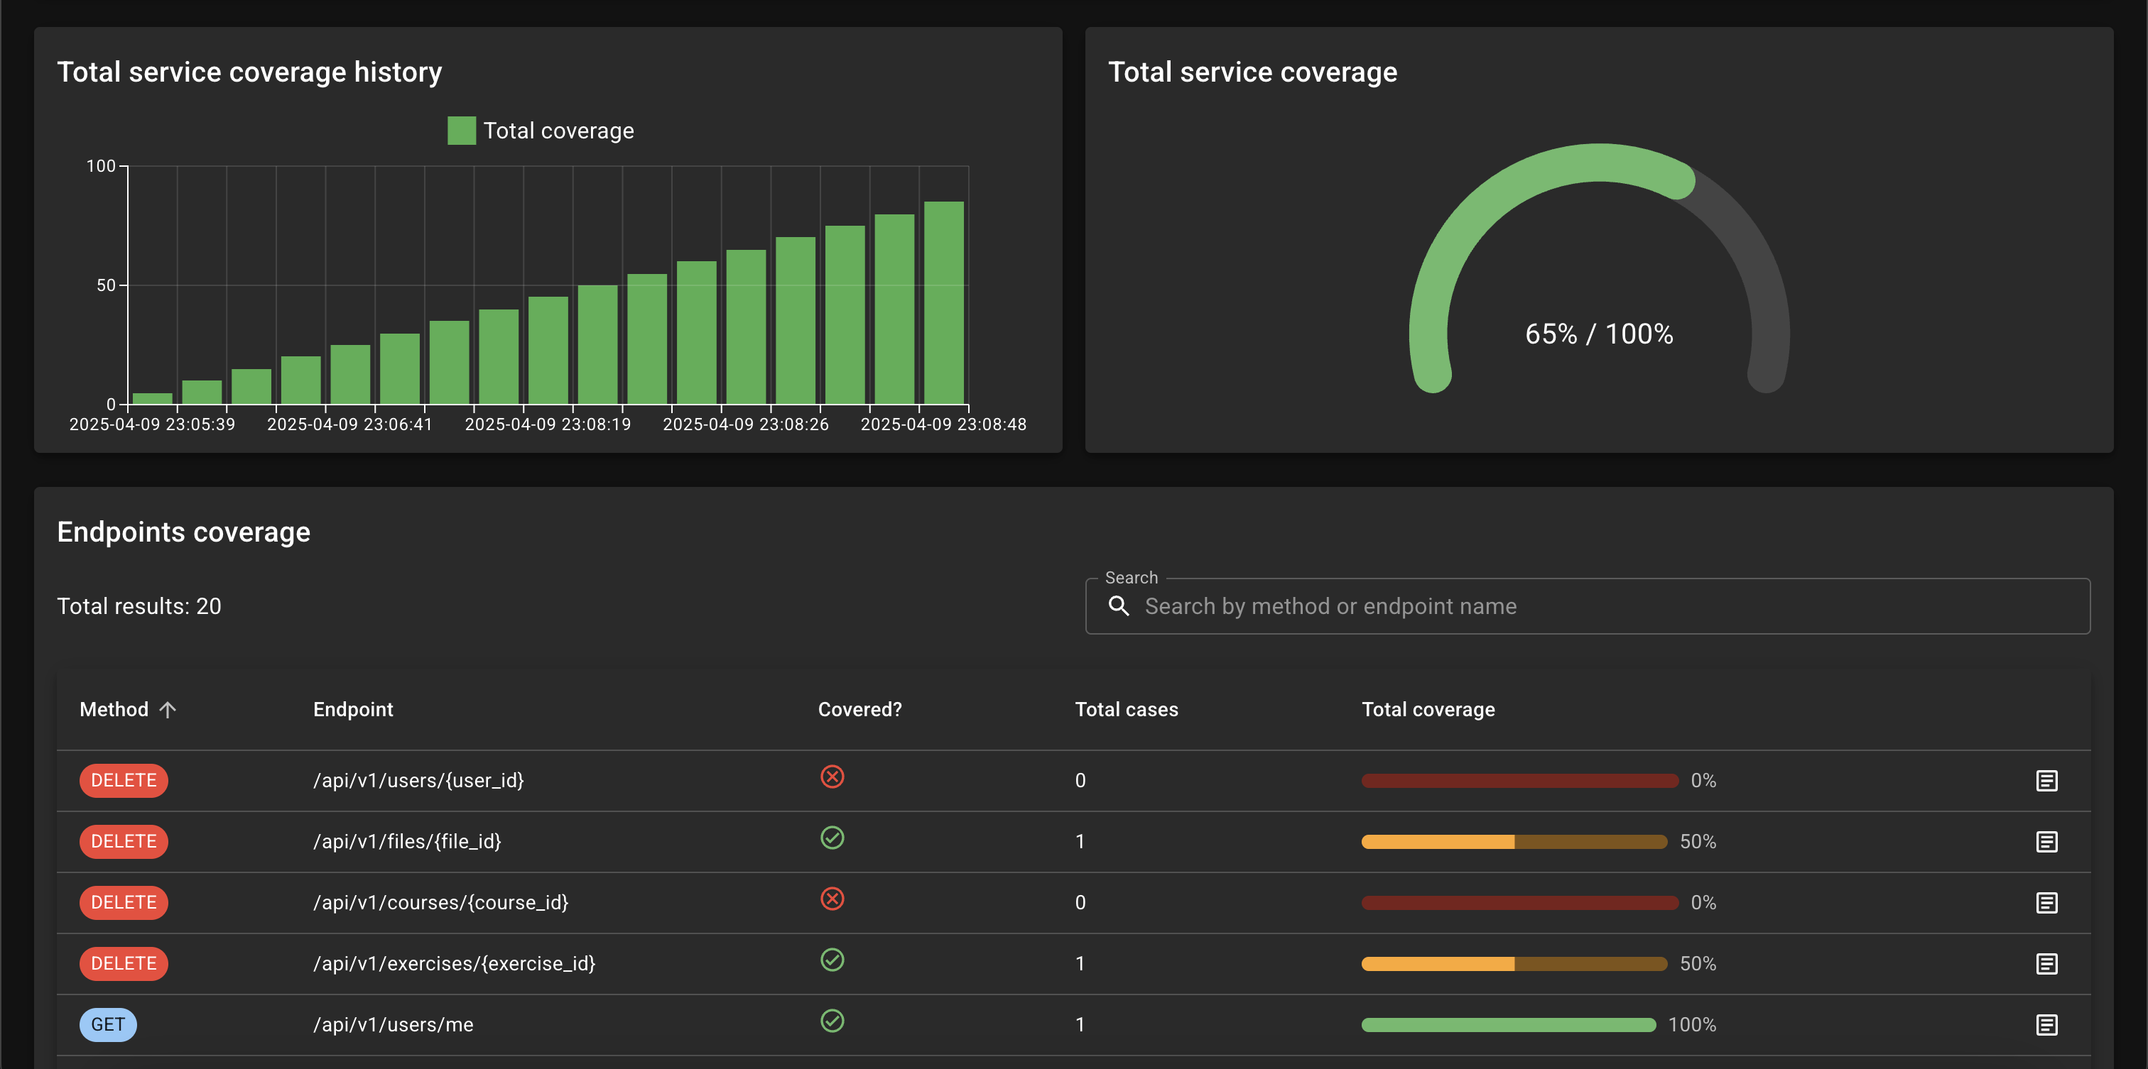This screenshot has width=2148, height=1069.
Task: Click the 100% progress bar for users/me
Action: click(1509, 1025)
